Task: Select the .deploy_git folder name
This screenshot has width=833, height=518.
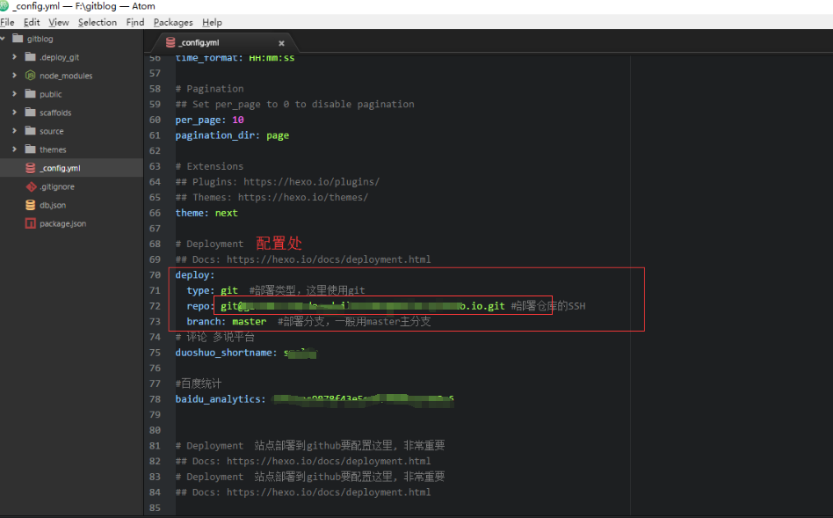Action: [60, 57]
